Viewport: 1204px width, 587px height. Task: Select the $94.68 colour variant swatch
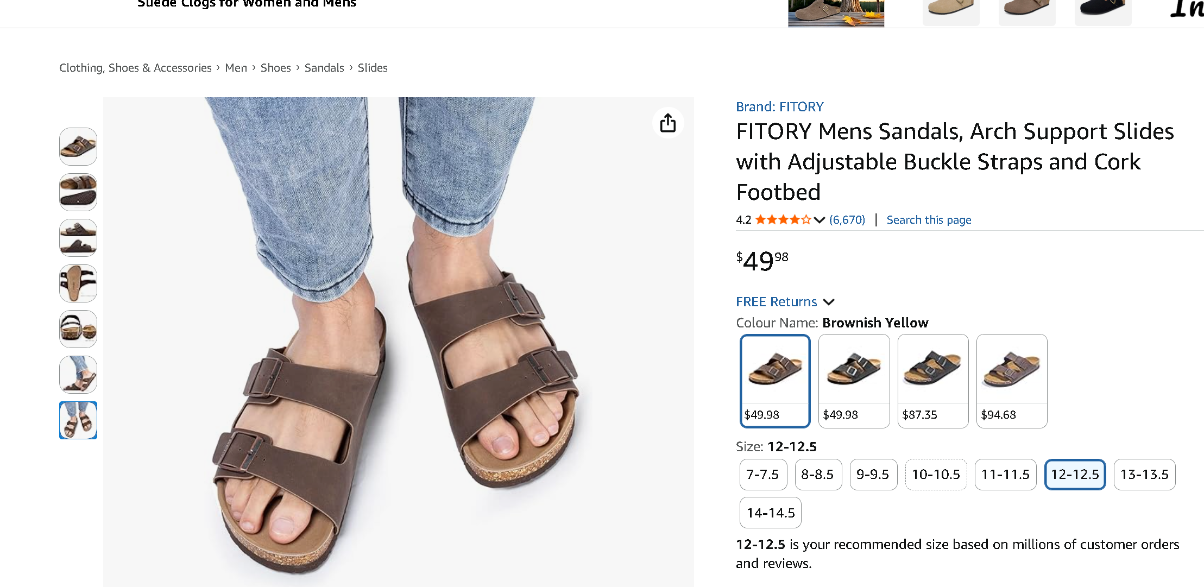(1011, 381)
